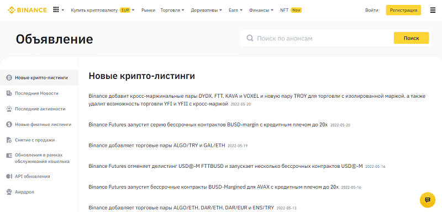Open the apps grid icon
Image resolution: width=442 pixels, height=212 pixels.
tap(56, 10)
